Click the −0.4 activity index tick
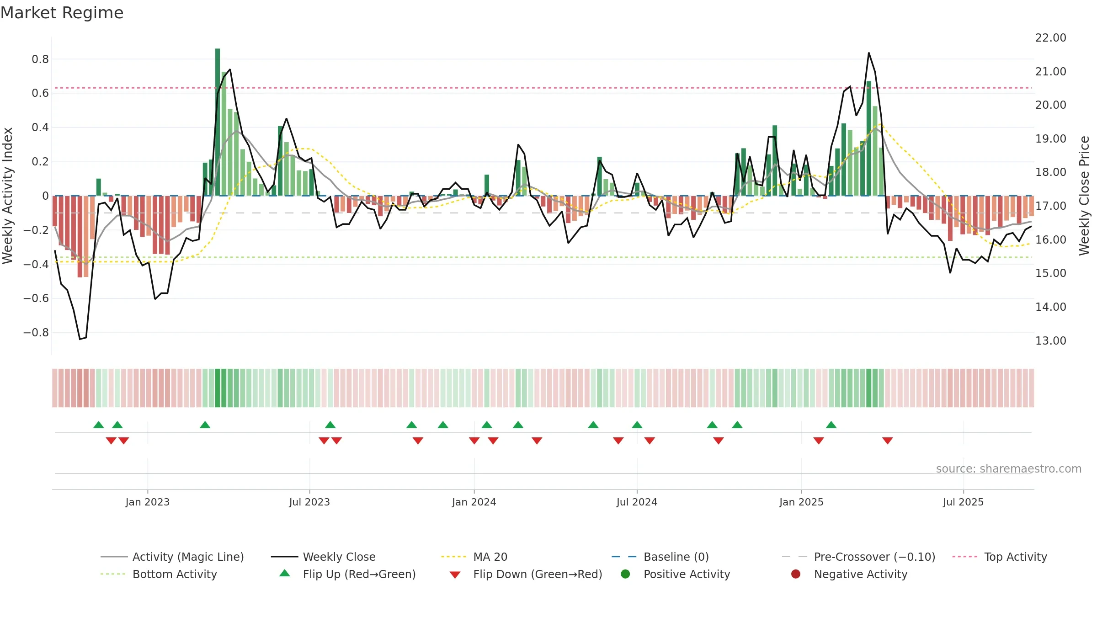The image size is (1097, 617). pyautogui.click(x=36, y=264)
